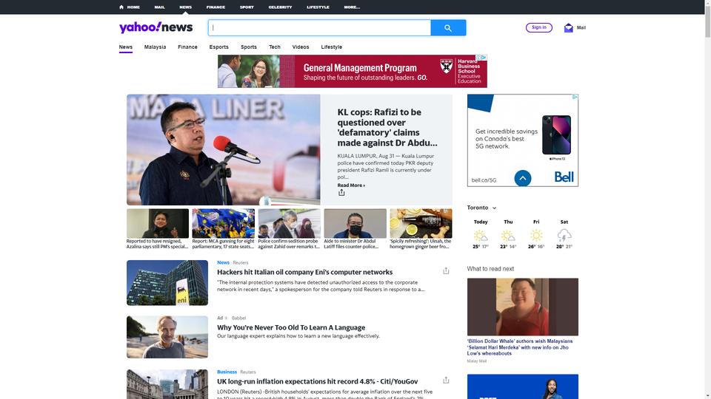Select NEWS in the top bar
The image size is (711, 399).
[185, 7]
